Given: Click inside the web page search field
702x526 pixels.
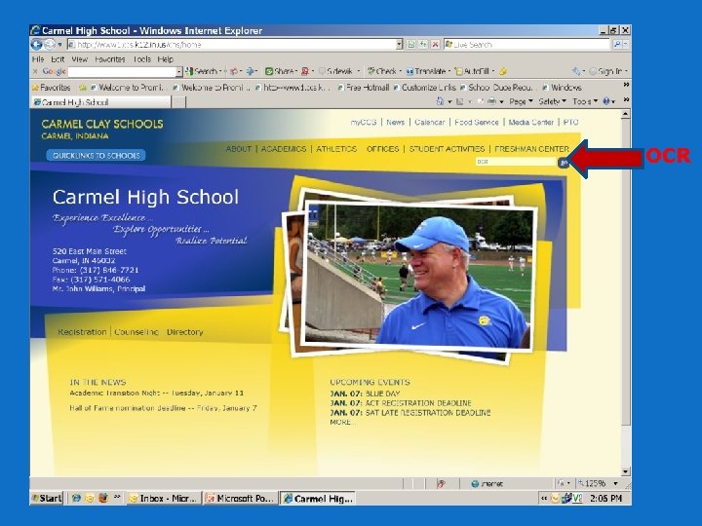Looking at the screenshot, I should 516,162.
